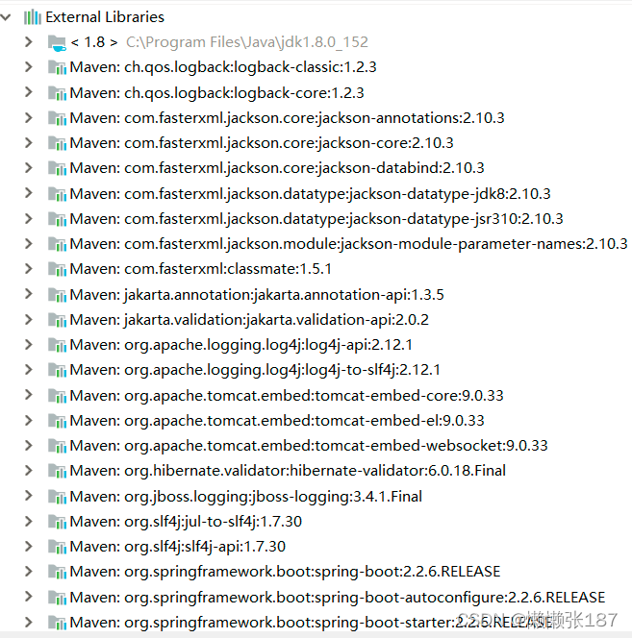Select jackson-datatype-jdk8:2.10.3 row text
This screenshot has width=632, height=638.
[x=310, y=194]
